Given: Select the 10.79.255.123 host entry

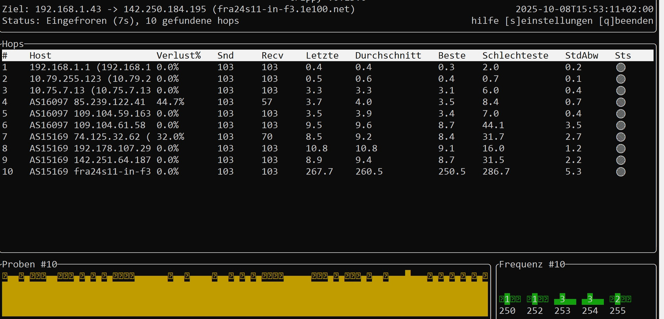Looking at the screenshot, I should [90, 79].
